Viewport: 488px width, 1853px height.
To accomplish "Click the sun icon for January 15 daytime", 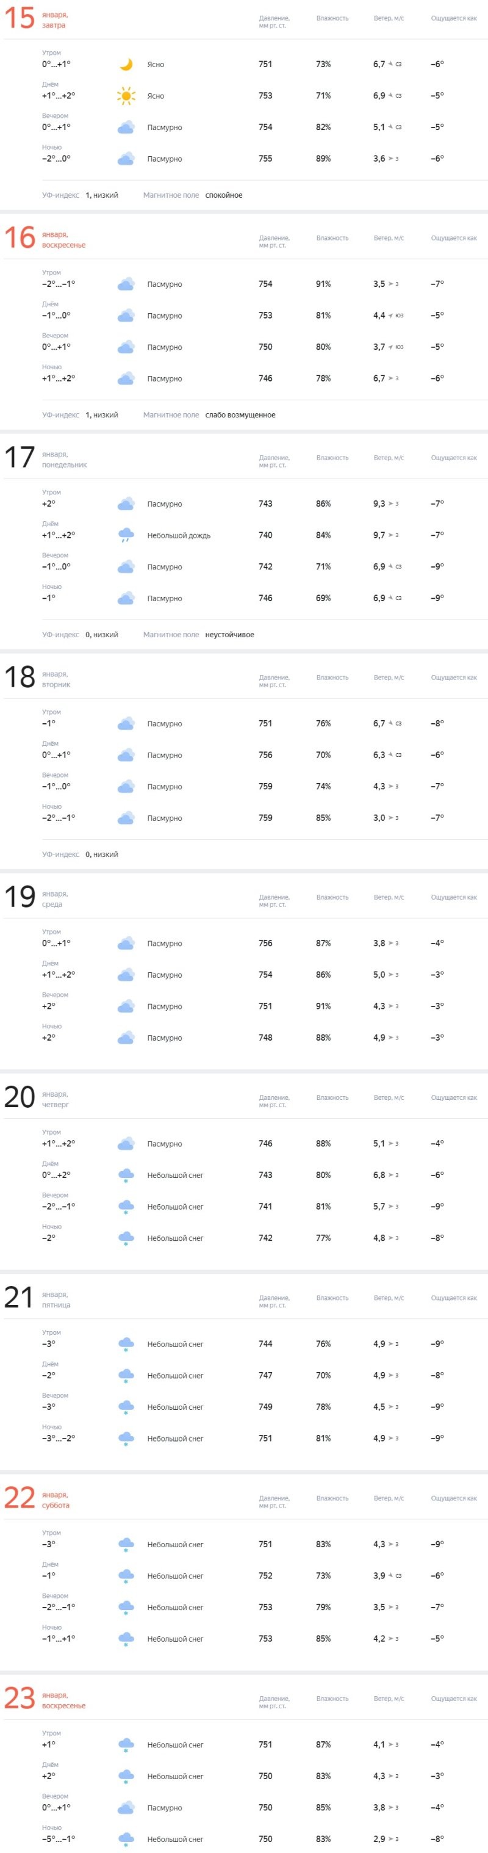I will [x=126, y=96].
